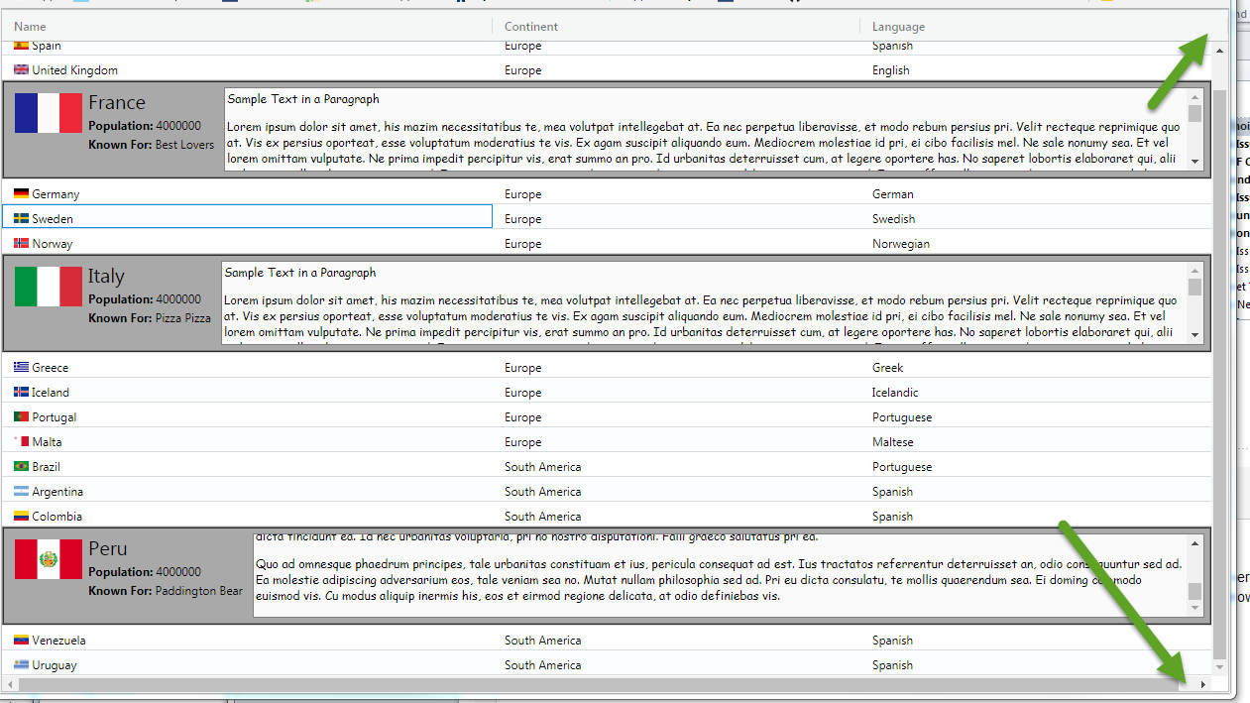Click the down arrow of the vertical scrollbar
Screen dimensions: 1250x703
coord(1219,665)
